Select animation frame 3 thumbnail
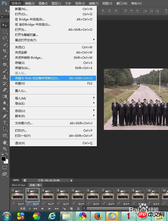The width and height of the screenshot is (168, 221). click(x=47, y=195)
